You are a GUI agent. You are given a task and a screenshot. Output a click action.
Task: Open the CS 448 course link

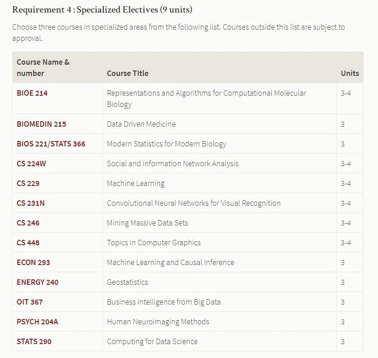[28, 243]
